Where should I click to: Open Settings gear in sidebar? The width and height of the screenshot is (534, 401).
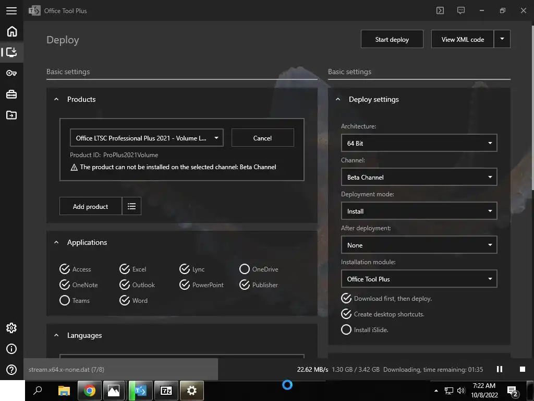(x=11, y=328)
